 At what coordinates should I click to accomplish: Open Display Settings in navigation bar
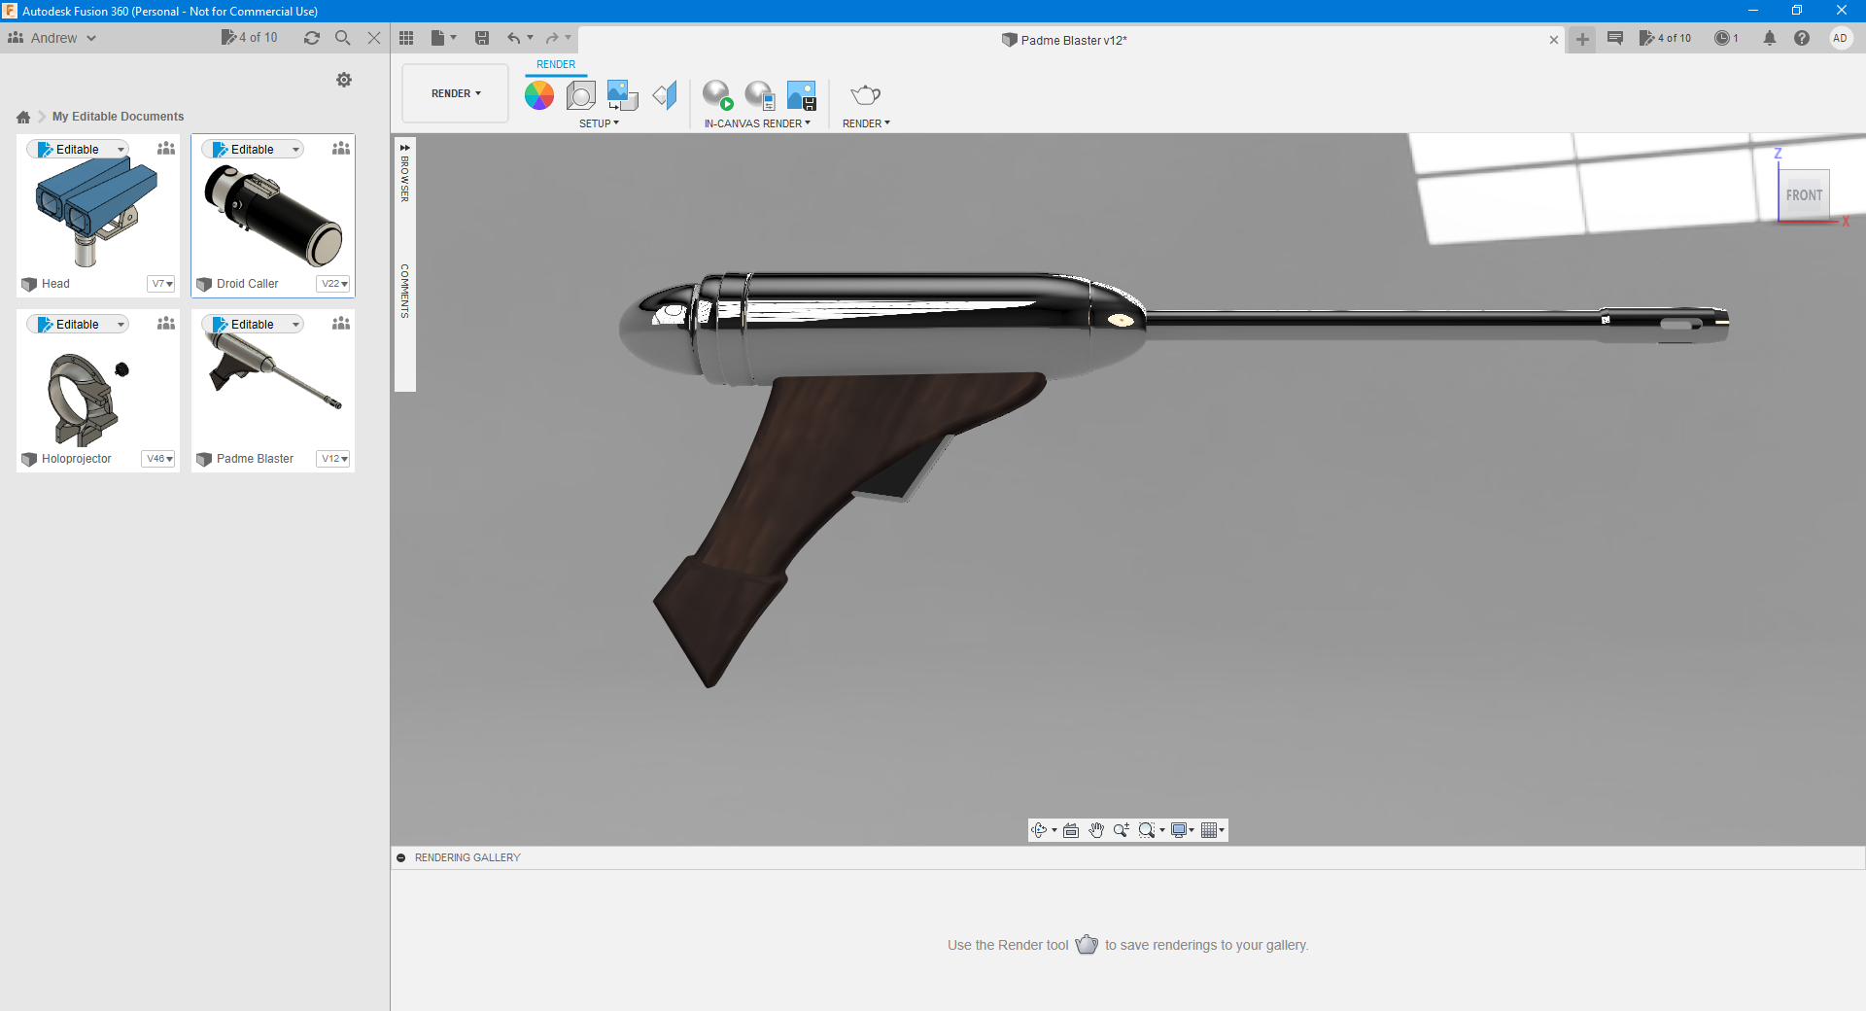tap(1182, 830)
